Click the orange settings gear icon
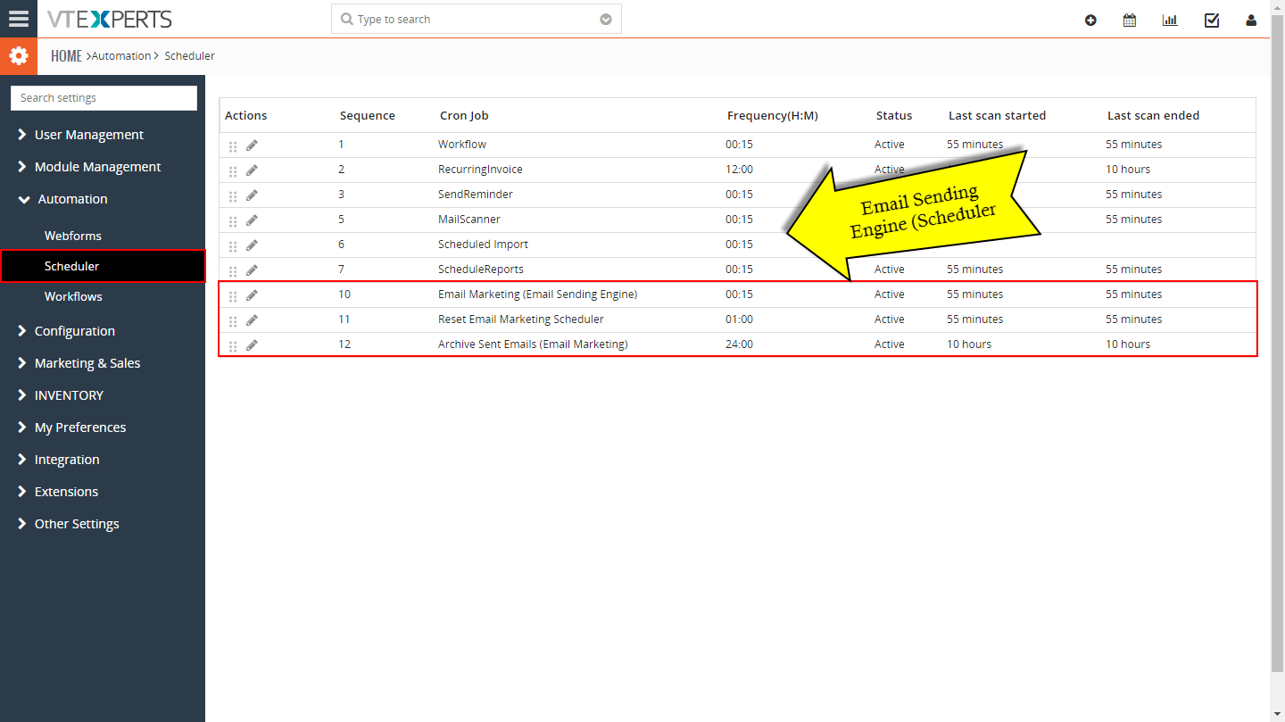Image resolution: width=1285 pixels, height=722 pixels. tap(19, 56)
